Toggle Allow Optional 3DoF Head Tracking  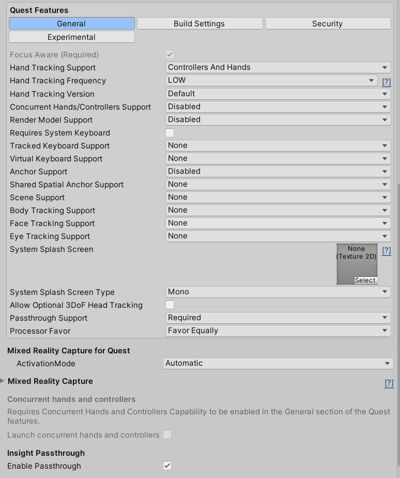pyautogui.click(x=170, y=305)
